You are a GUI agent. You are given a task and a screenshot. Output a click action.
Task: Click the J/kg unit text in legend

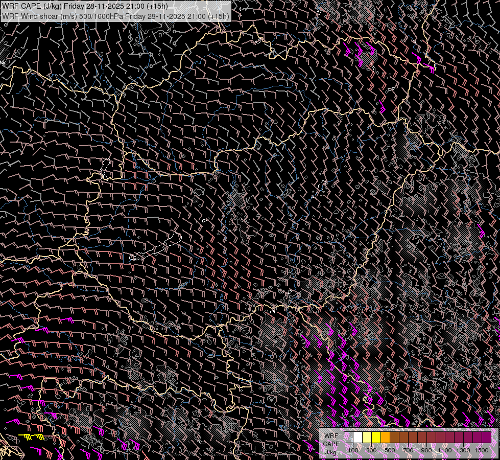(x=330, y=452)
